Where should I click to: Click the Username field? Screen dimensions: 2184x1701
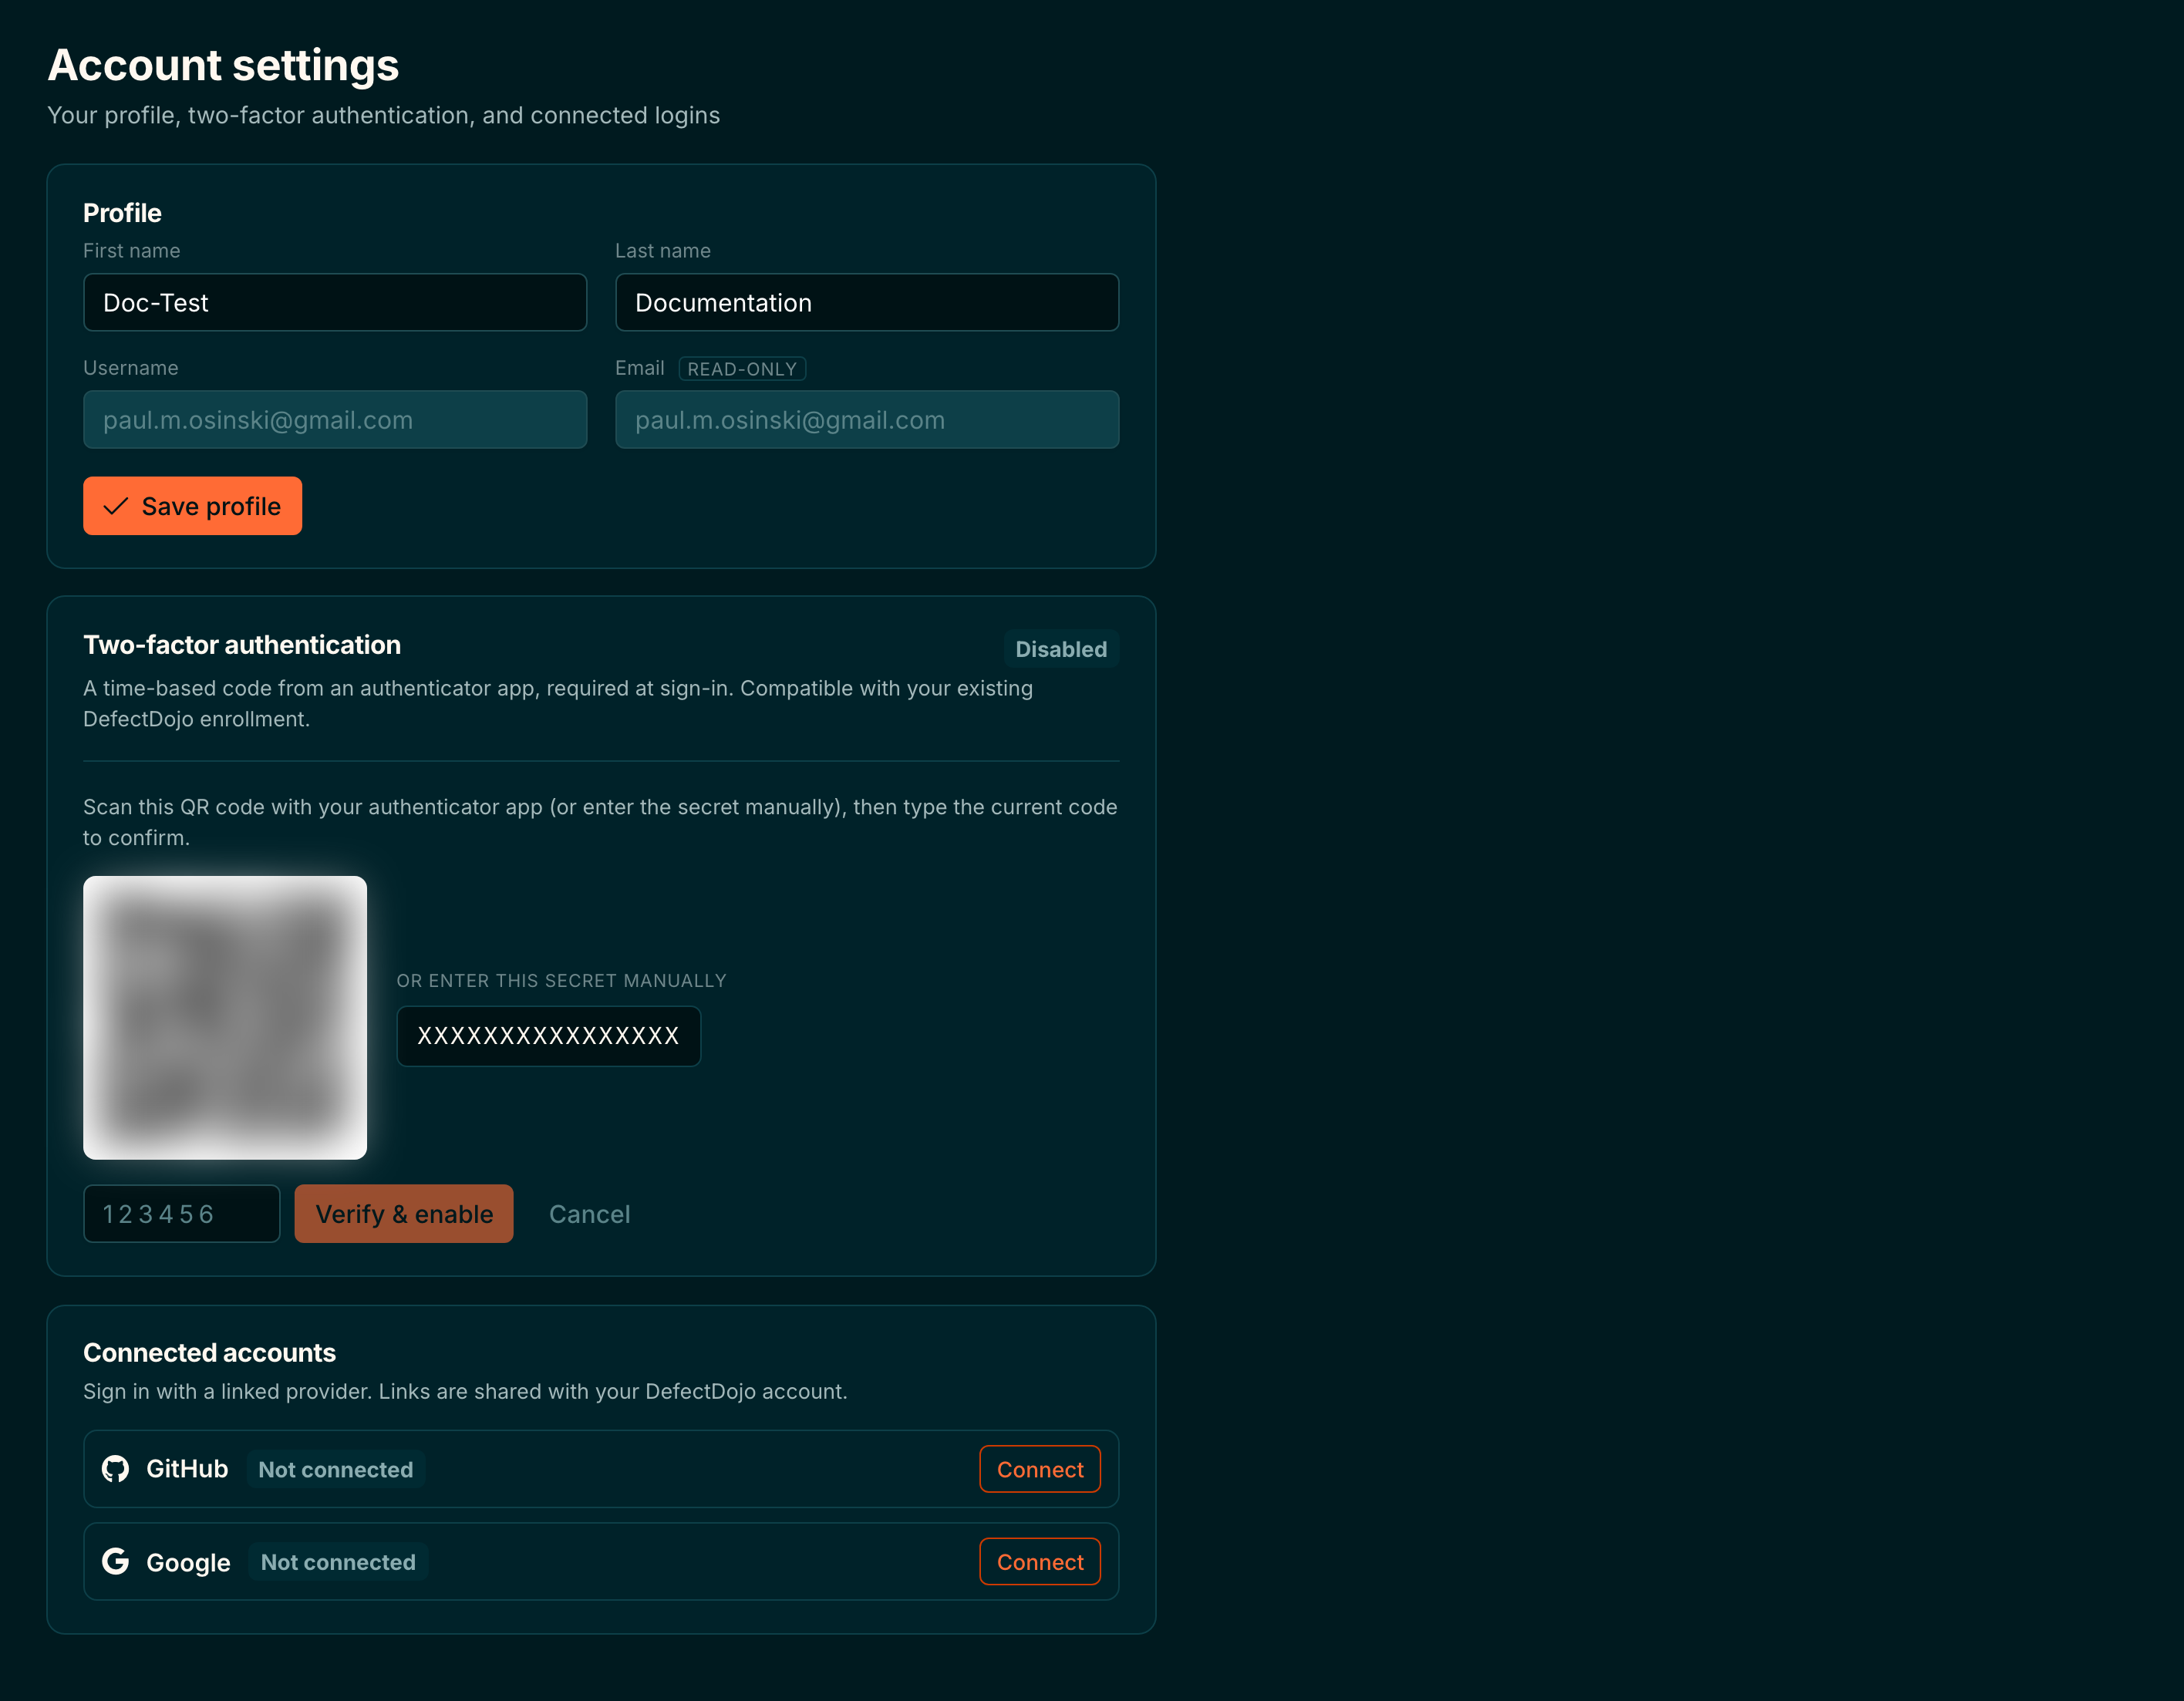click(x=335, y=419)
